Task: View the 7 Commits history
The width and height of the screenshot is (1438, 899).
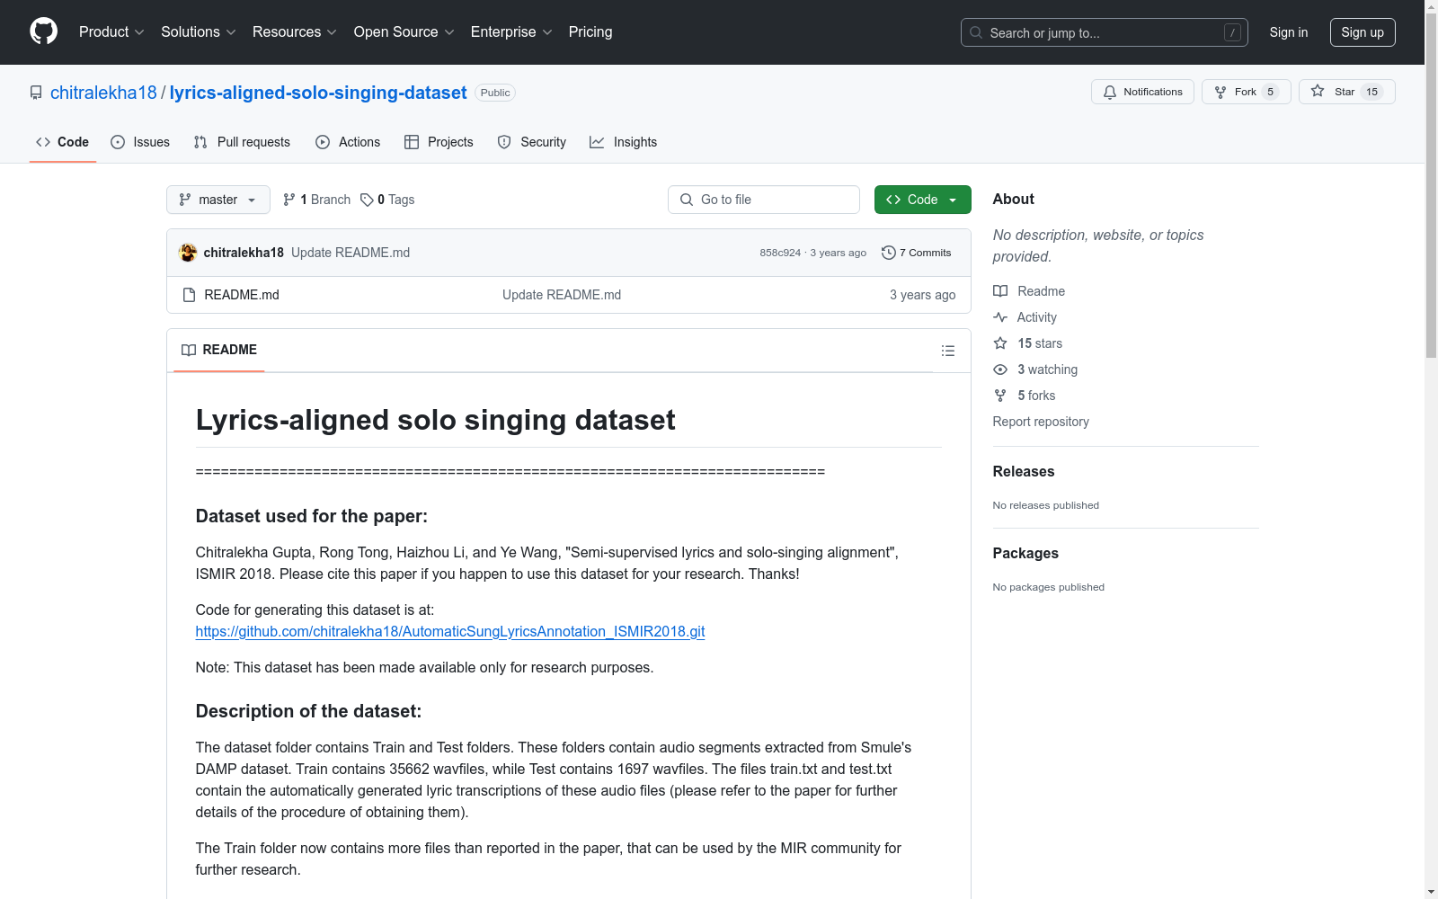Action: pyautogui.click(x=917, y=253)
